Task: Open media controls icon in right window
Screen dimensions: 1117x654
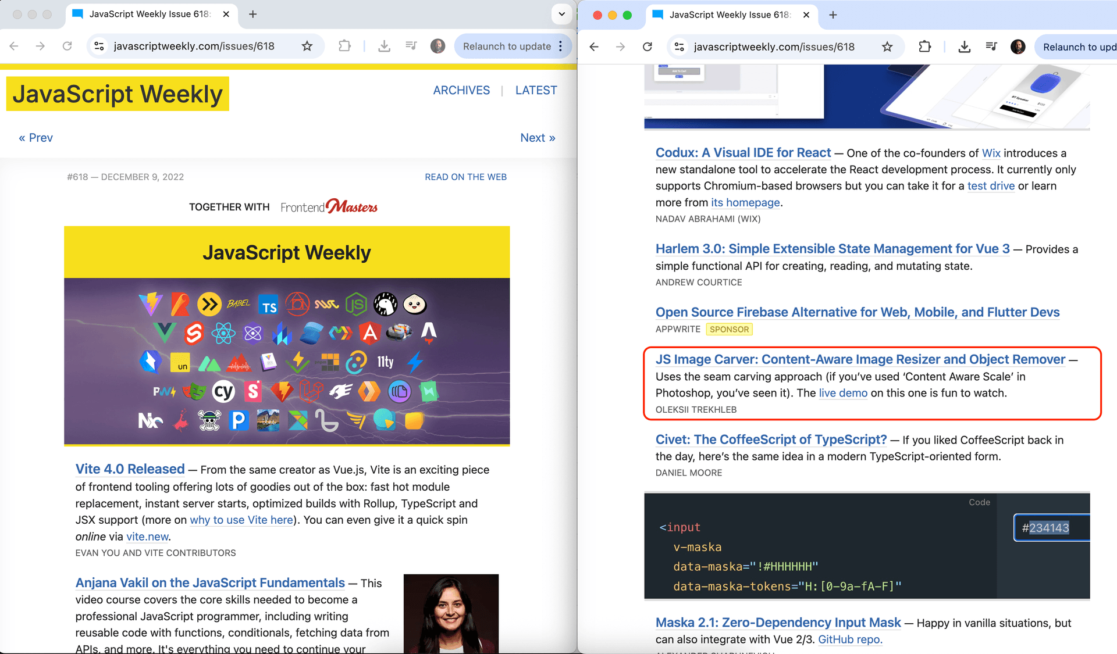Action: 991,47
